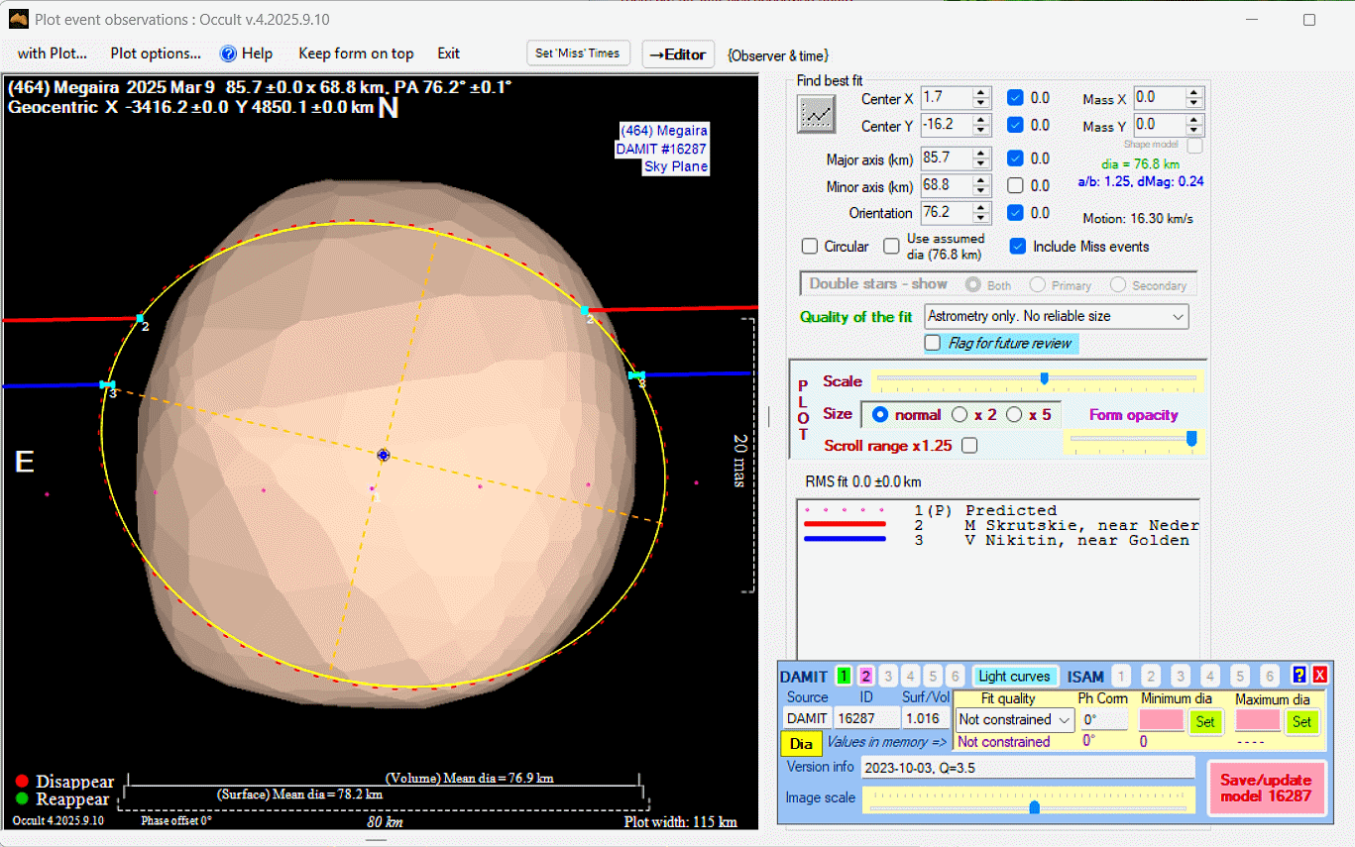Image resolution: width=1355 pixels, height=847 pixels.
Task: Click the Find best fit graph icon
Action: [817, 114]
